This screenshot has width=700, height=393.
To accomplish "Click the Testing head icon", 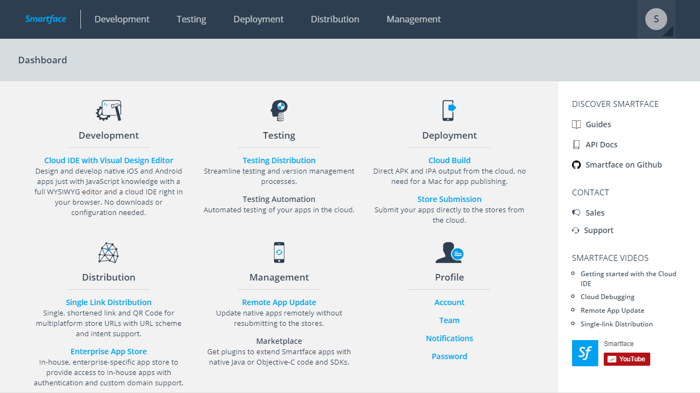I will click(x=279, y=110).
